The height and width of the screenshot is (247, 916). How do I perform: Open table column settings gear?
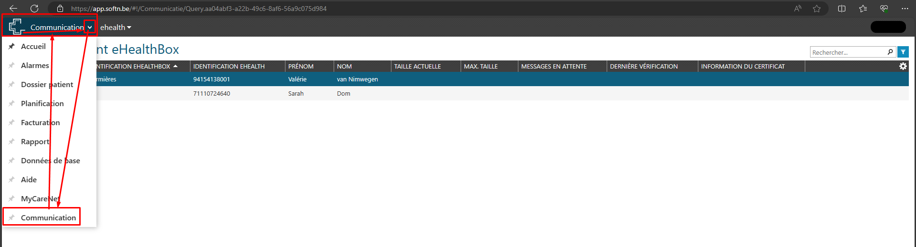(903, 66)
